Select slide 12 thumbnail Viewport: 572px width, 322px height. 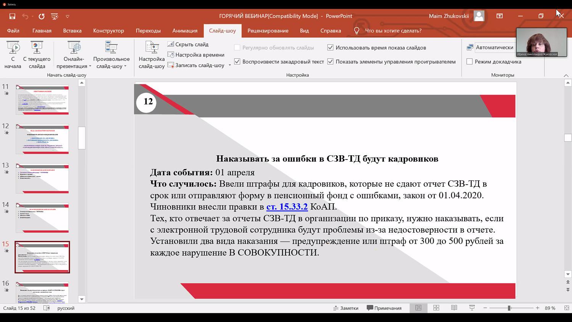(x=42, y=139)
